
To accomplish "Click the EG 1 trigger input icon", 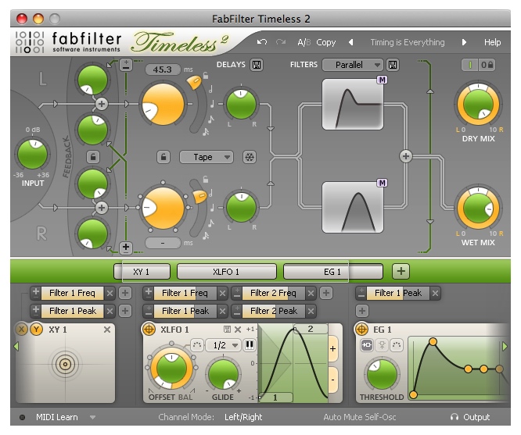I will 367,345.
